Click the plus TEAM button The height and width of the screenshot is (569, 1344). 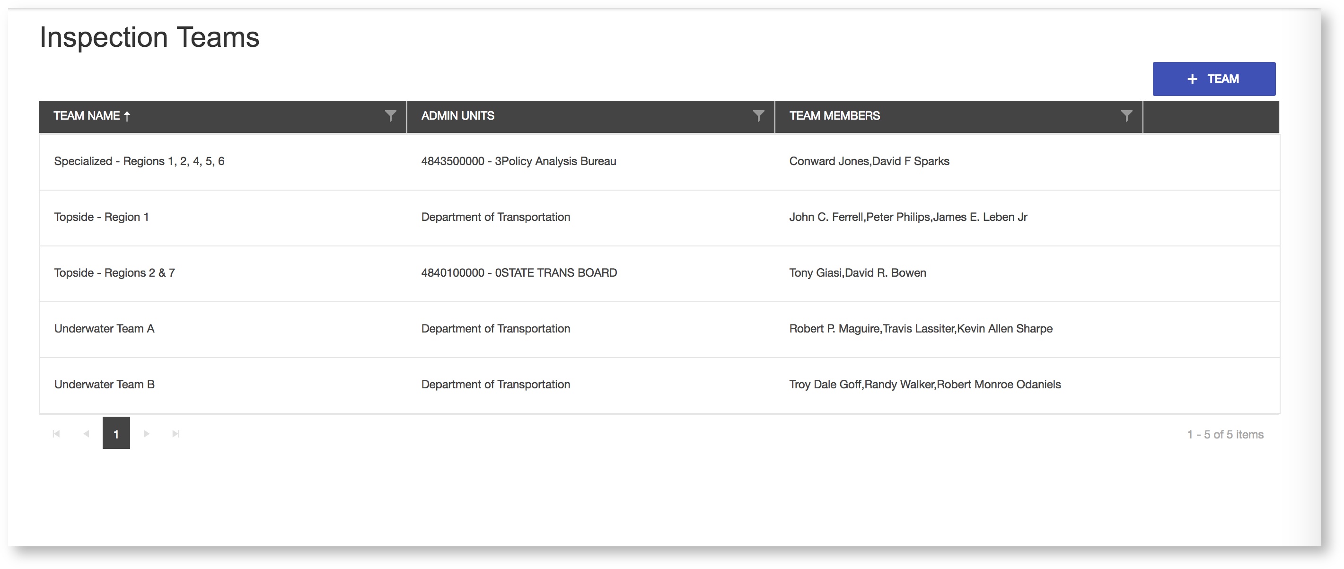tap(1213, 79)
